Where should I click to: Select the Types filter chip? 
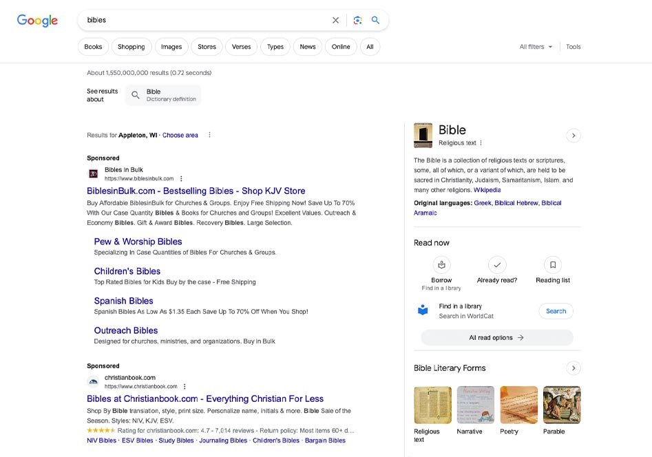275,47
